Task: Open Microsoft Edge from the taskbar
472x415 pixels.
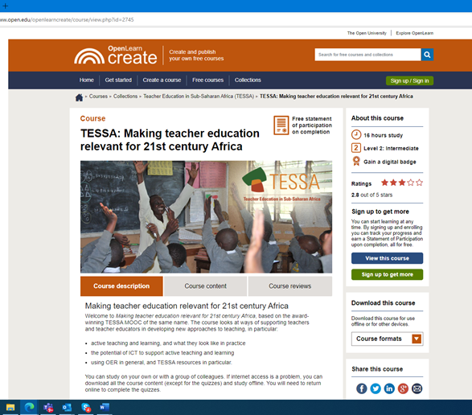Action: [x=29, y=408]
